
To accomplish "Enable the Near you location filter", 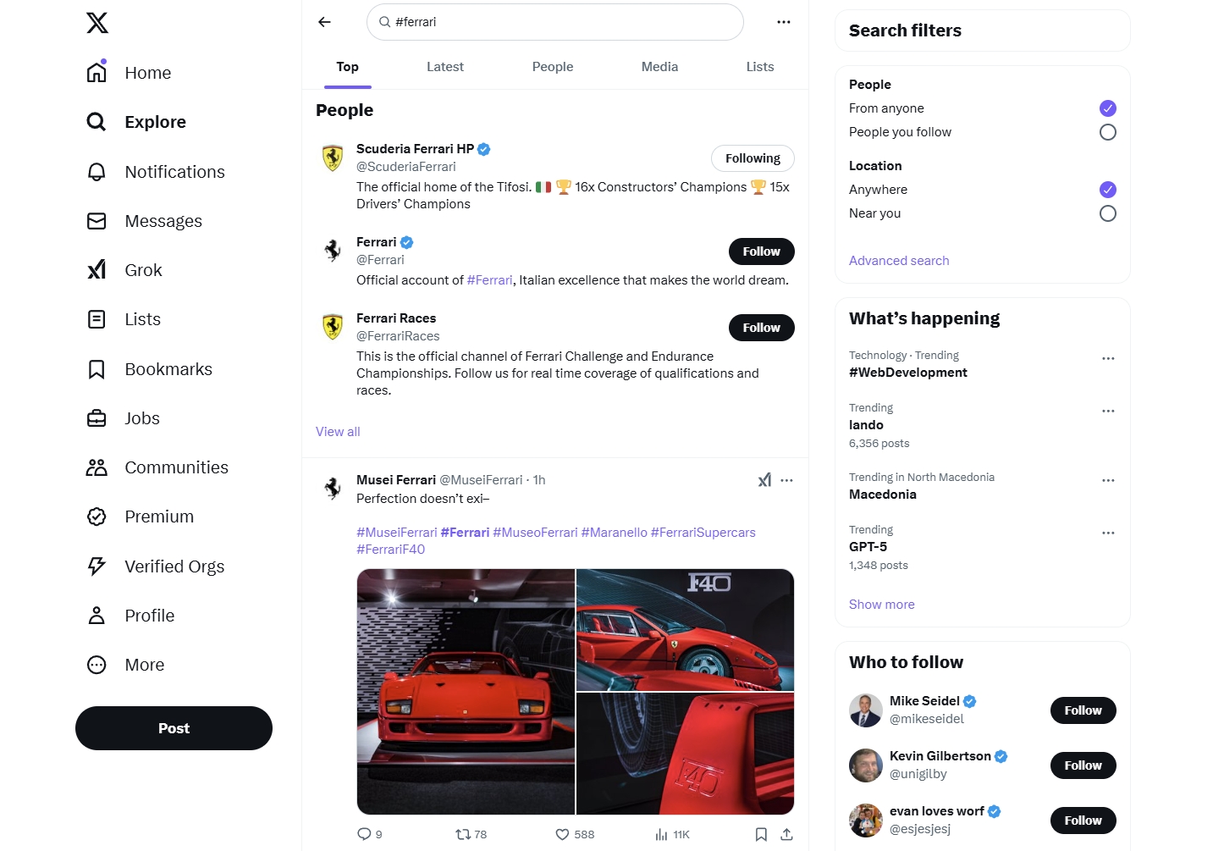I will point(1107,213).
